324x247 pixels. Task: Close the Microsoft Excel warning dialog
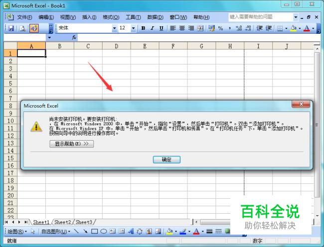301,104
